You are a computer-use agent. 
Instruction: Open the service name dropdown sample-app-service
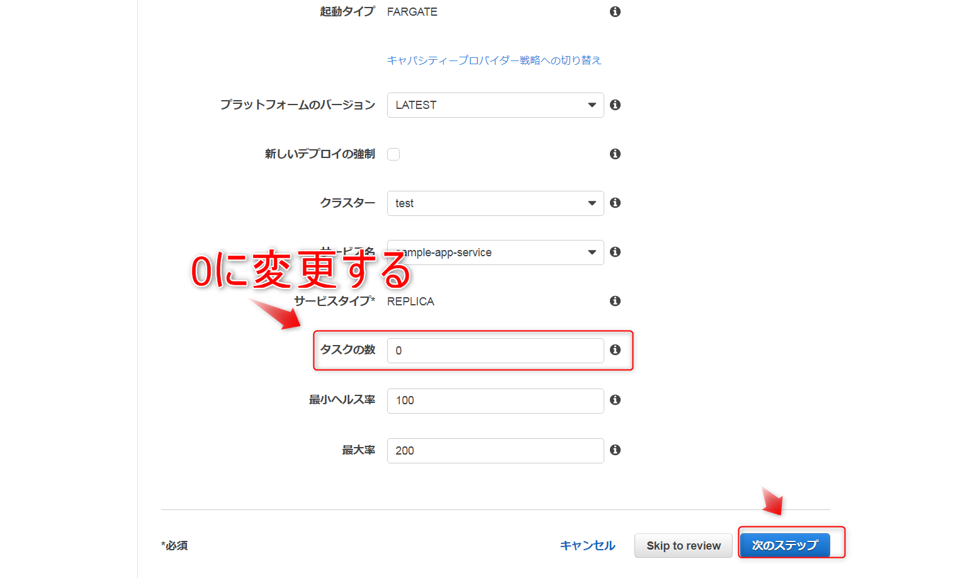pos(495,252)
